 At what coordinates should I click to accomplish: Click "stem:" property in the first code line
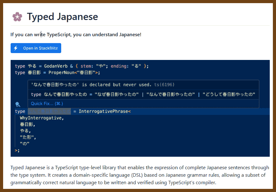[87, 66]
